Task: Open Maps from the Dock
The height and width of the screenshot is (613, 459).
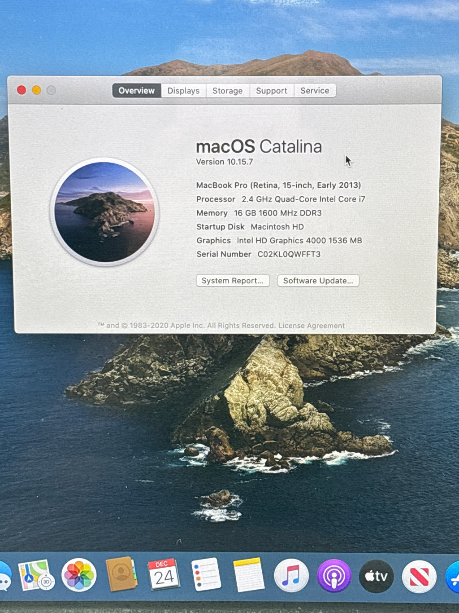Action: [x=36, y=575]
